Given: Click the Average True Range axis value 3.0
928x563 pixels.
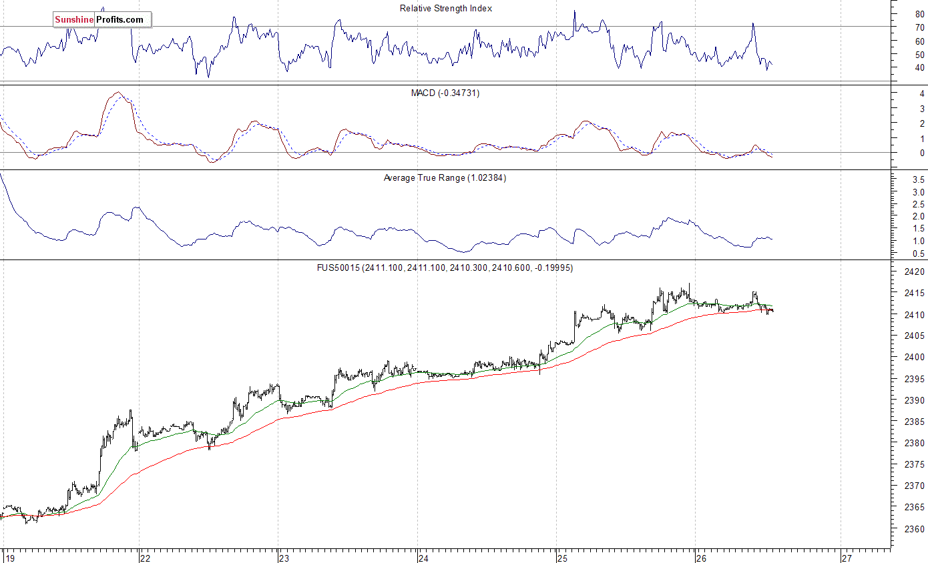Looking at the screenshot, I should (x=919, y=192).
